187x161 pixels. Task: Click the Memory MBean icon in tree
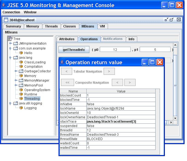21,76
